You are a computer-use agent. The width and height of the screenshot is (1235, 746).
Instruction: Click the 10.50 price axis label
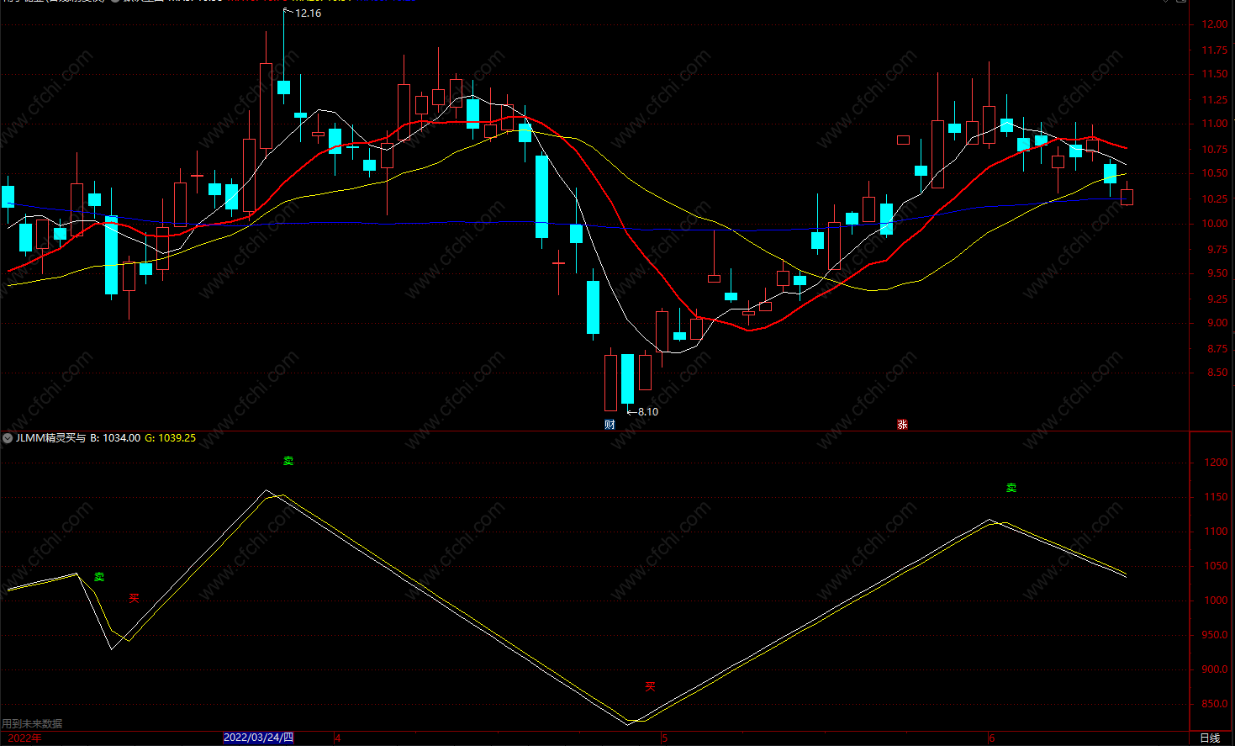coord(1214,173)
